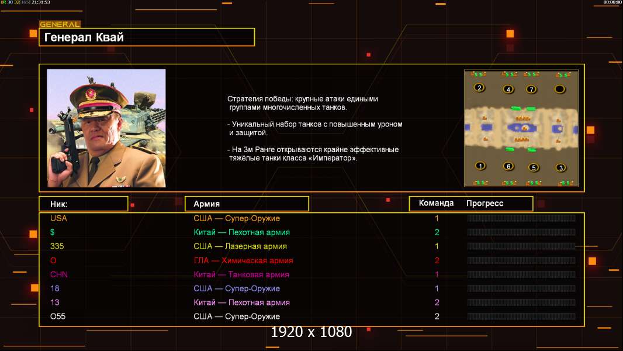Select the nickname 18
The height and width of the screenshot is (351, 623).
[x=55, y=288]
